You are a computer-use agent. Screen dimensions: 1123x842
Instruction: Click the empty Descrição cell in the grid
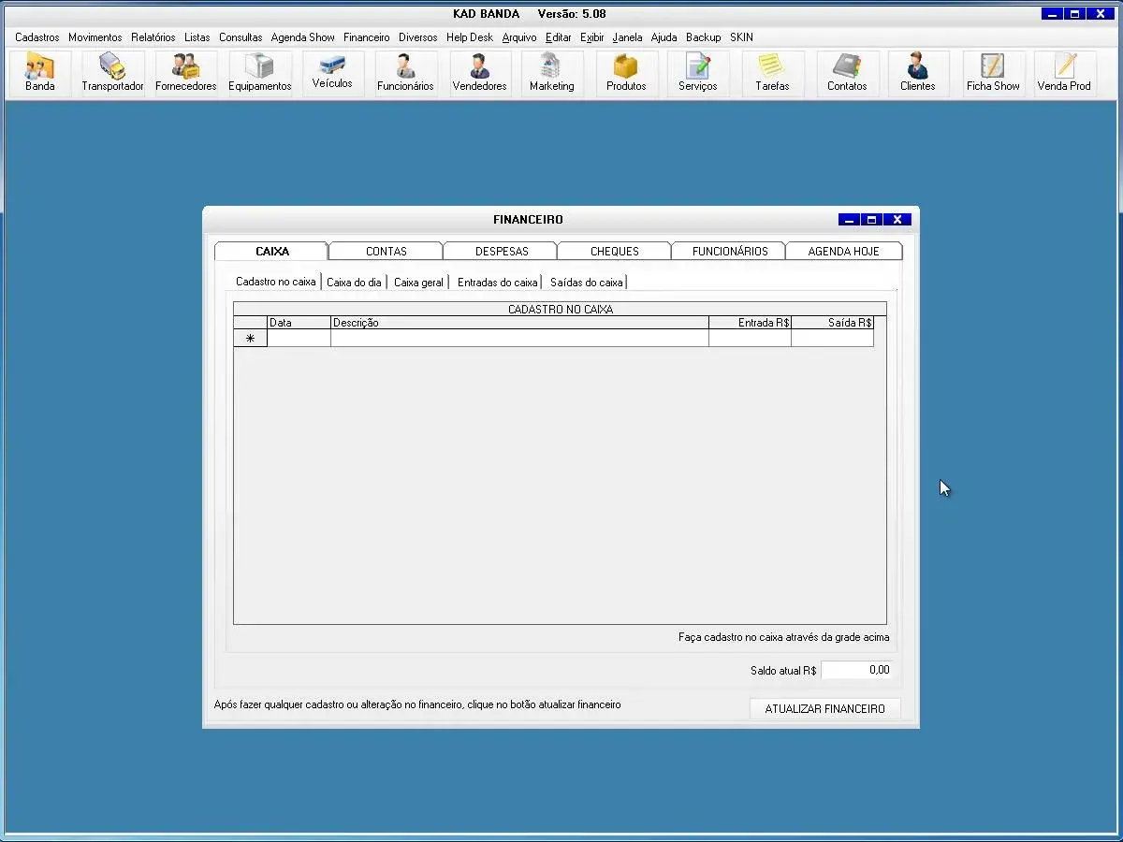pos(519,339)
